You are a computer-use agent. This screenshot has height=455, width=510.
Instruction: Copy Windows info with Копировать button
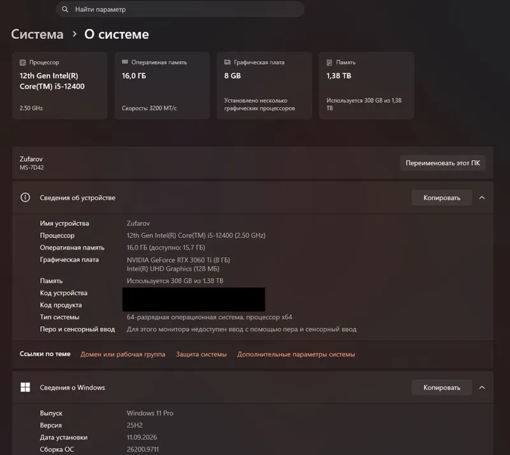(442, 387)
